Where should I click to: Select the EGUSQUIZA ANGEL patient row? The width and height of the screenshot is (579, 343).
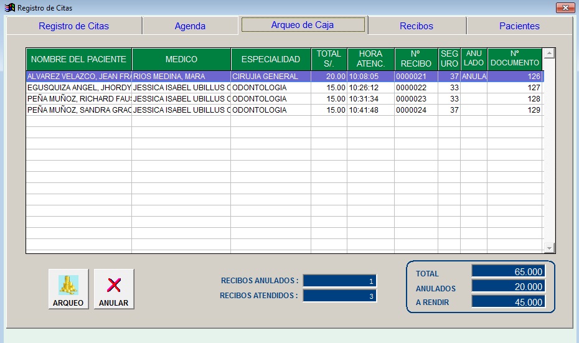tap(78, 88)
